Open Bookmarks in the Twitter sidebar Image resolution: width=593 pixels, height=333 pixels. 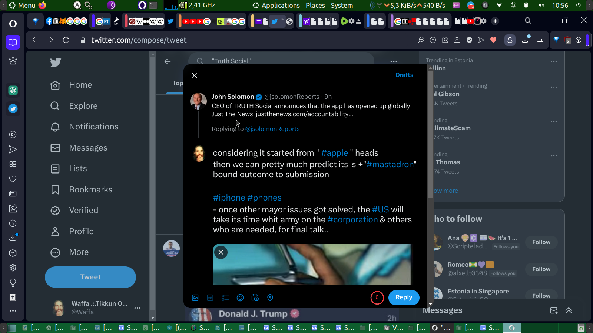coord(82,190)
